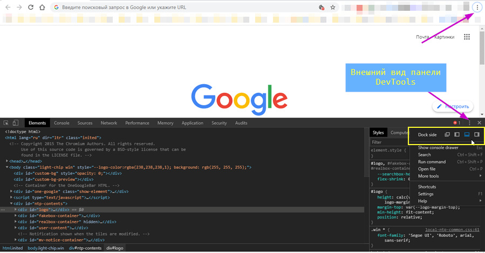Expand the div realbox-container node
This screenshot has height=253, width=485.
(16, 222)
